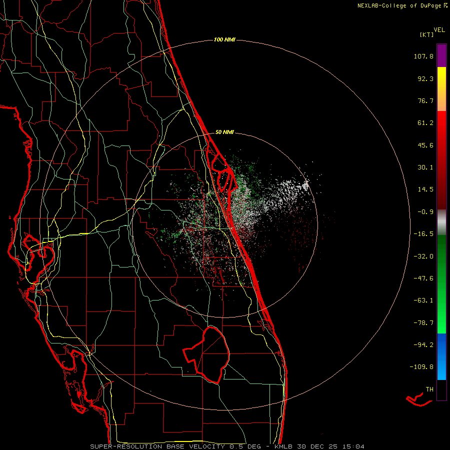Image resolution: width=450 pixels, height=450 pixels.
Task: Click the blue color bar segment
Action: coord(441,356)
